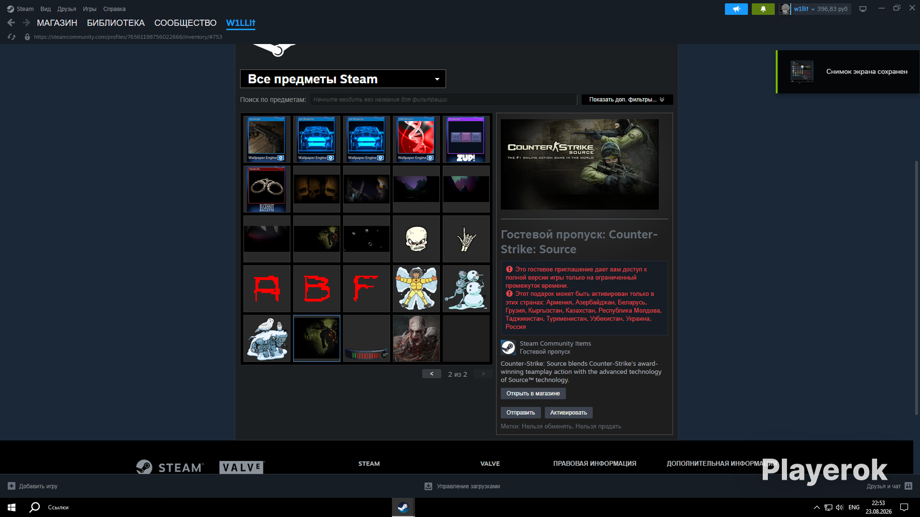Open the W1LLIt profile tab
Image resolution: width=920 pixels, height=517 pixels.
tap(241, 23)
